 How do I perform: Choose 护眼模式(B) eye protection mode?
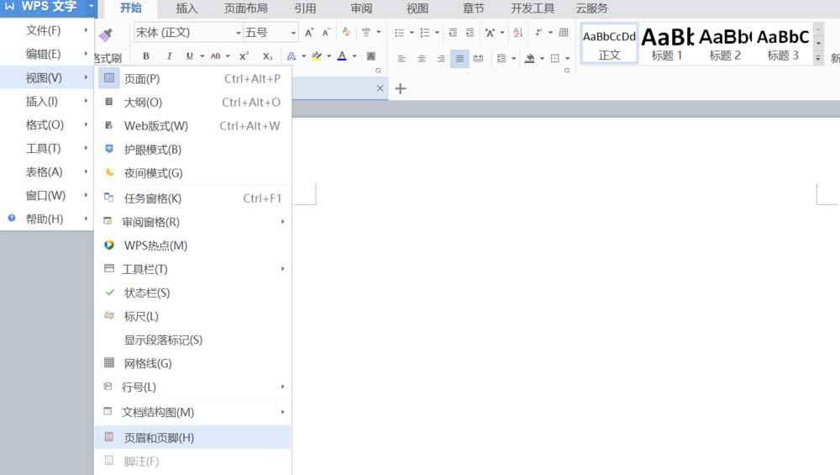152,150
